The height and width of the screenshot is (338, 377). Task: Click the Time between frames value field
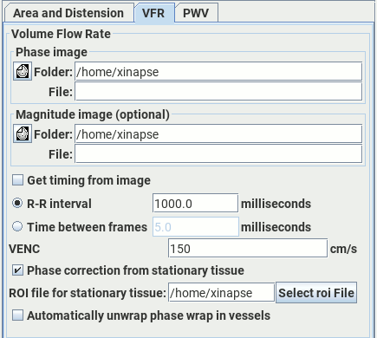(196, 227)
